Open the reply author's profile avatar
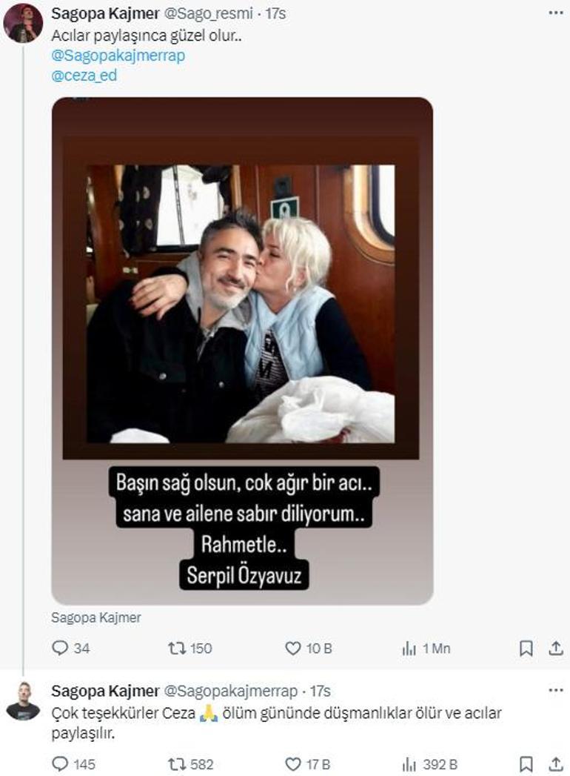The height and width of the screenshot is (776, 570). pyautogui.click(x=23, y=701)
